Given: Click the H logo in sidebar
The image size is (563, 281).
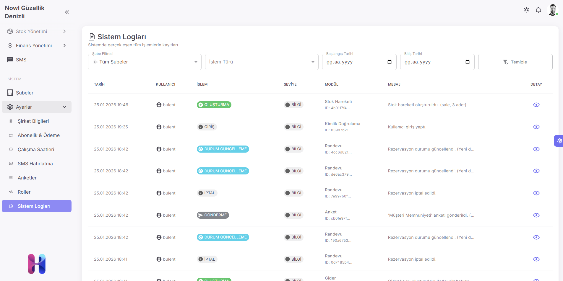Looking at the screenshot, I should [37, 264].
